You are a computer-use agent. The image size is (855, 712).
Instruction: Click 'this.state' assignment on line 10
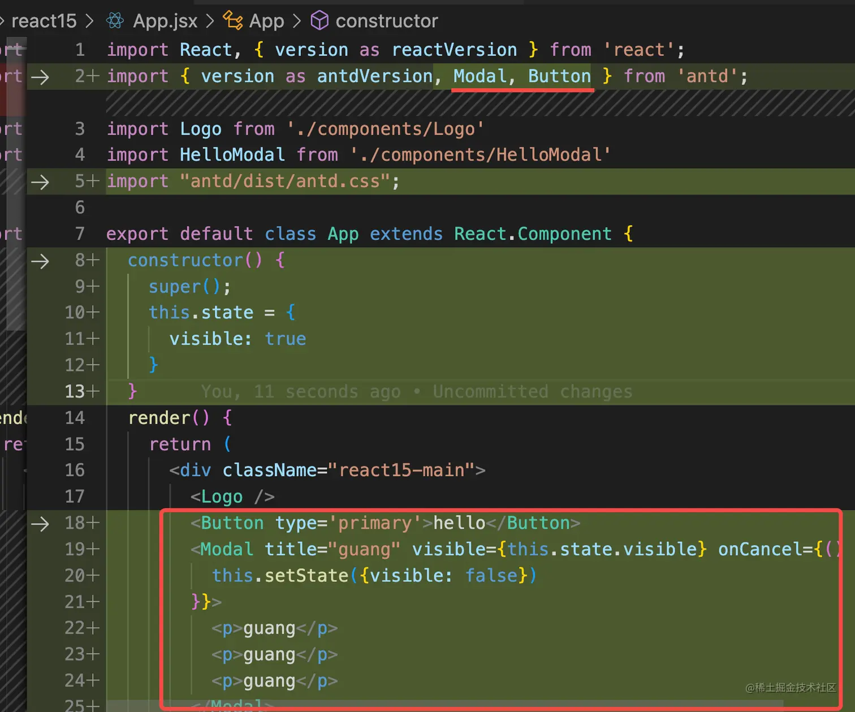click(x=201, y=312)
